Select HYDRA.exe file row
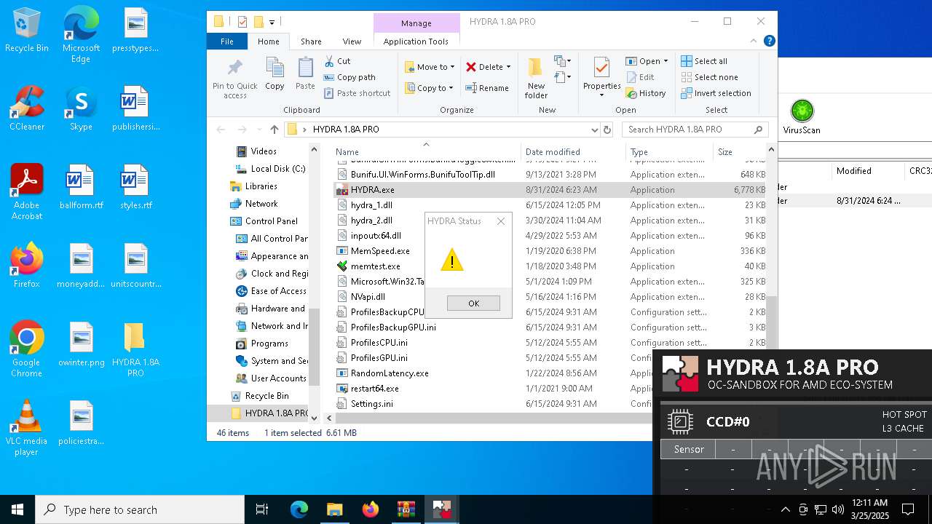This screenshot has height=524, width=932. [x=551, y=190]
